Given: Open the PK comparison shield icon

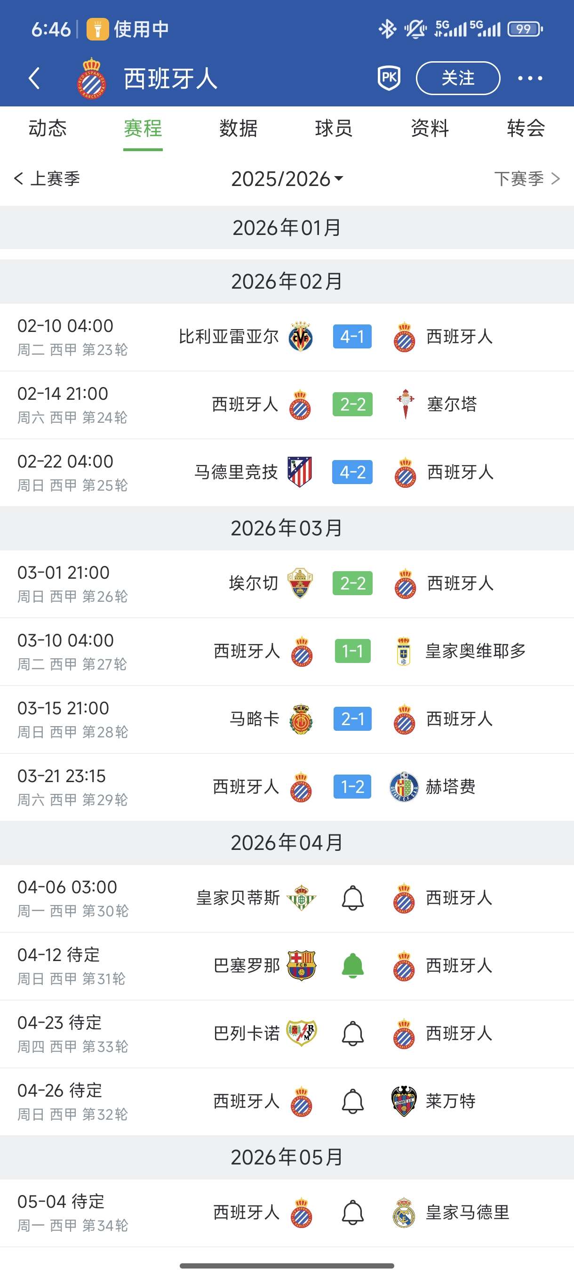Looking at the screenshot, I should click(x=389, y=78).
